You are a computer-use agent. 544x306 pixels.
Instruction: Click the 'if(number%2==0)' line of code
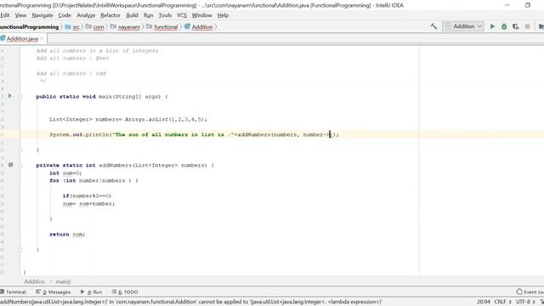(x=87, y=195)
